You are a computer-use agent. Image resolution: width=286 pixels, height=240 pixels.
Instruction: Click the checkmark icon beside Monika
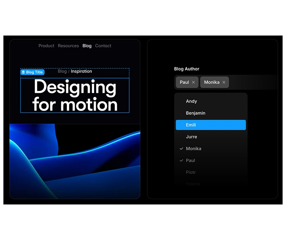181,148
